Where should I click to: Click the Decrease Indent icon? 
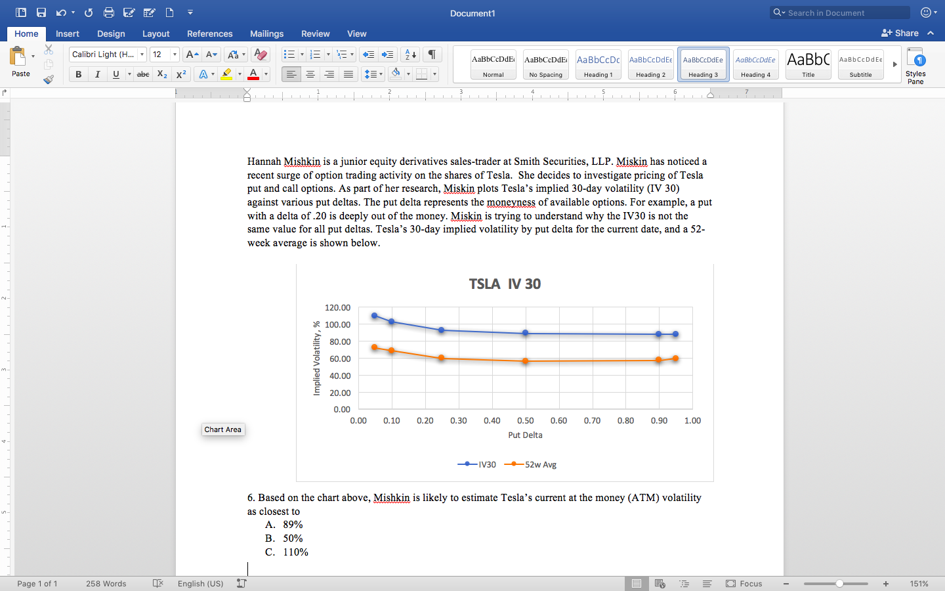369,55
